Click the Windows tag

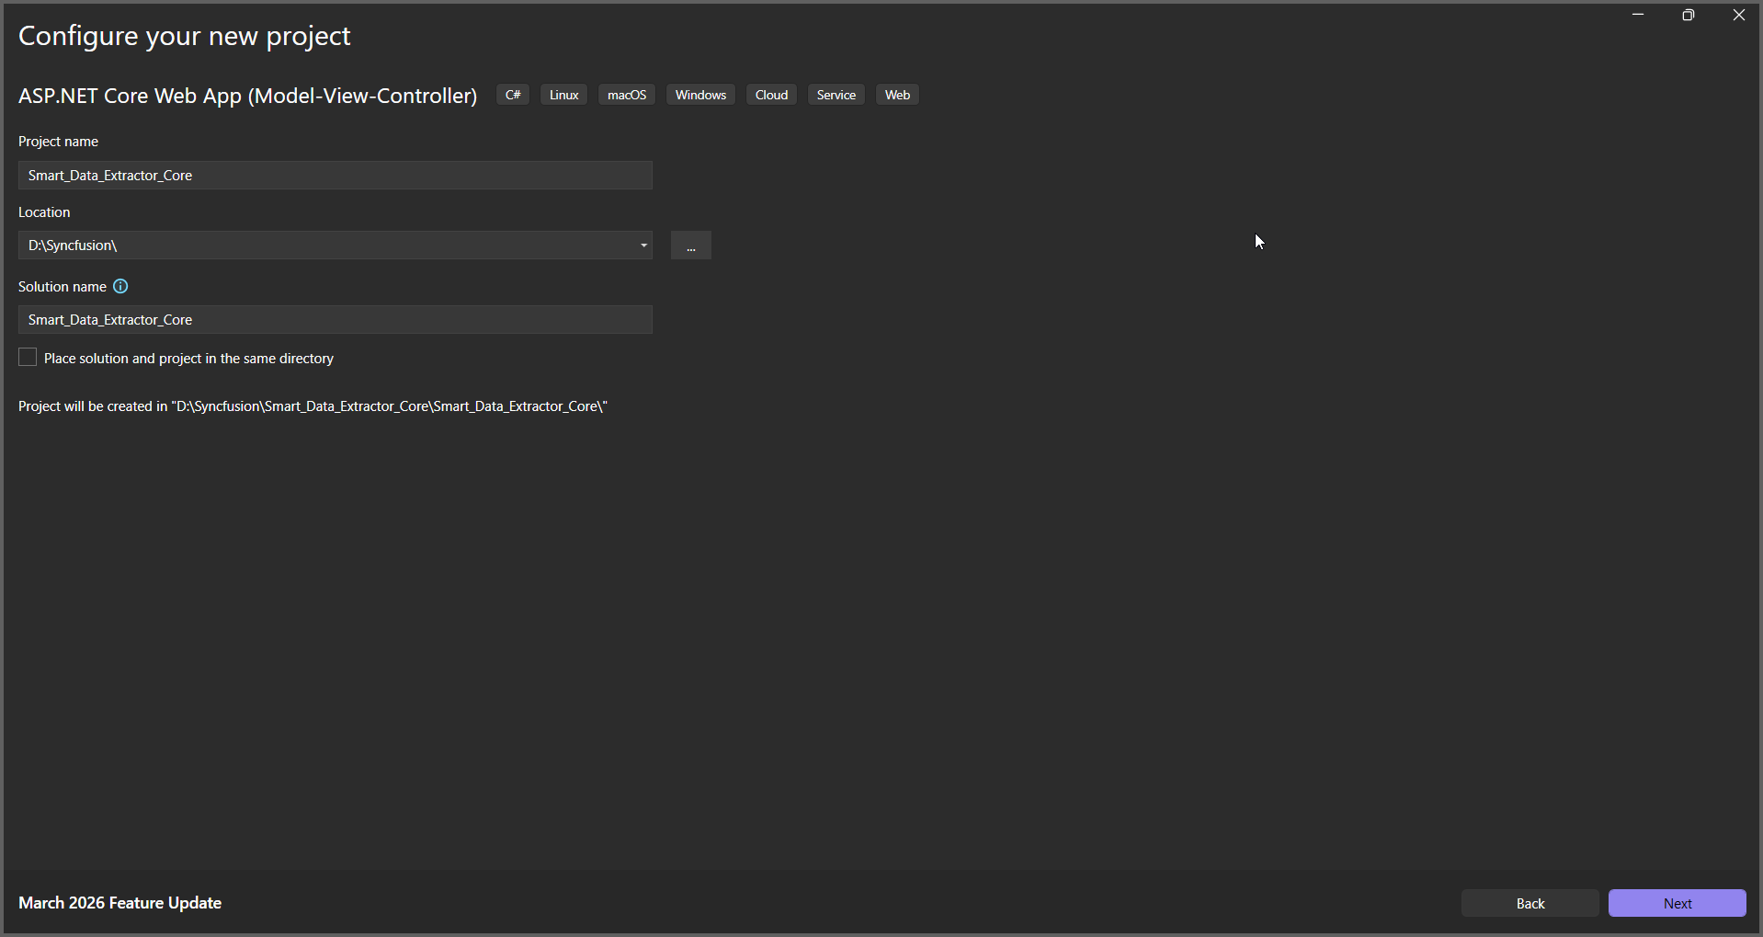click(x=700, y=95)
